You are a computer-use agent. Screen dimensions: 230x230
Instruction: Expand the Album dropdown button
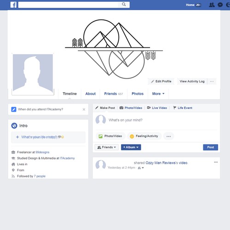coord(131,147)
